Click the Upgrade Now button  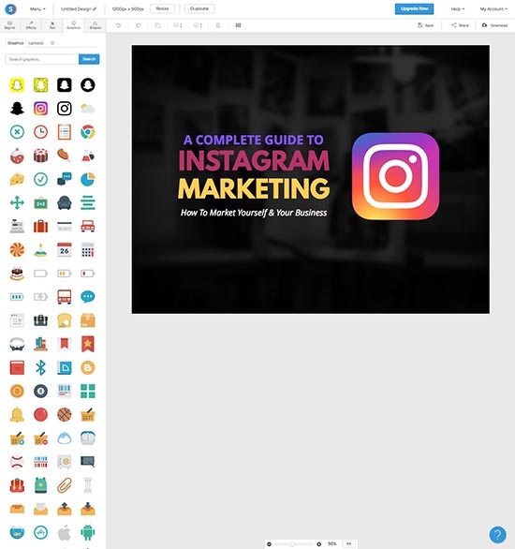tap(414, 8)
